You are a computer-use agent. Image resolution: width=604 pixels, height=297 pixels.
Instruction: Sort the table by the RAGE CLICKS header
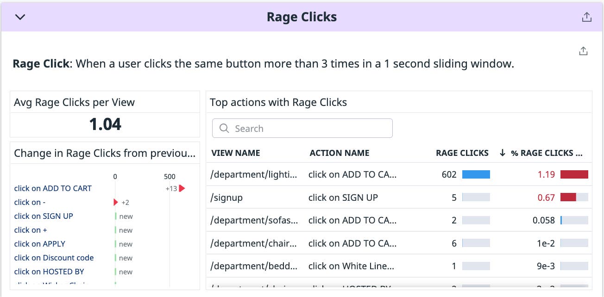coord(462,153)
